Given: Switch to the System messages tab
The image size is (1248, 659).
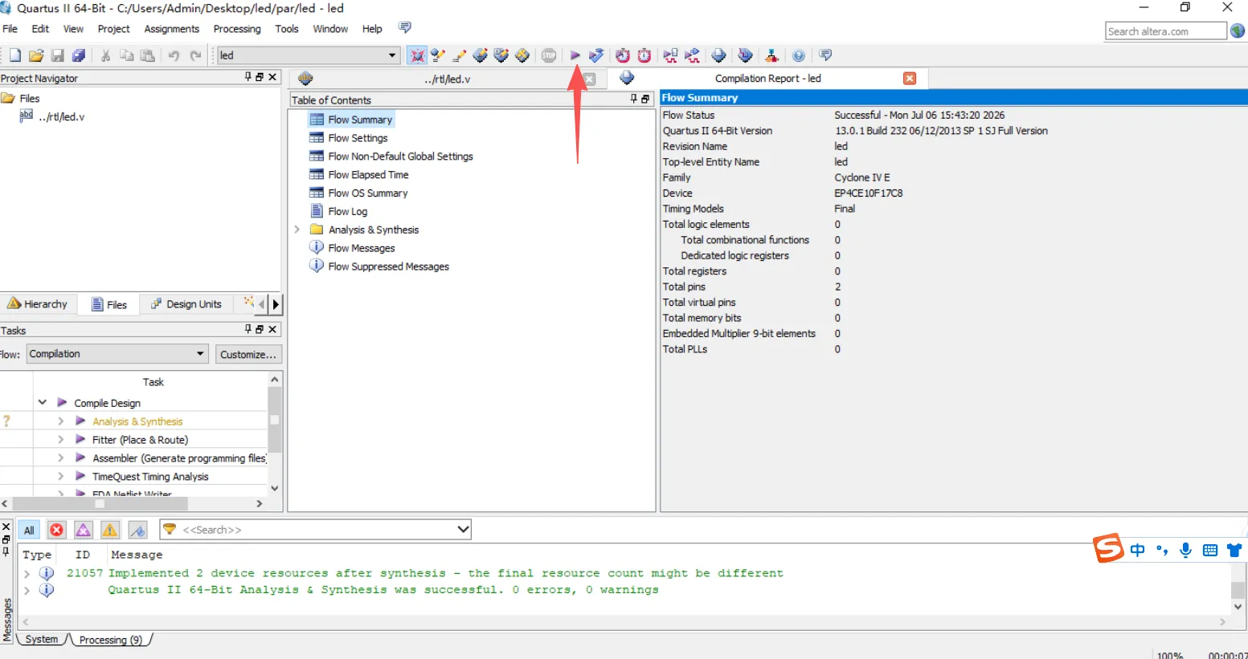Looking at the screenshot, I should (41, 640).
